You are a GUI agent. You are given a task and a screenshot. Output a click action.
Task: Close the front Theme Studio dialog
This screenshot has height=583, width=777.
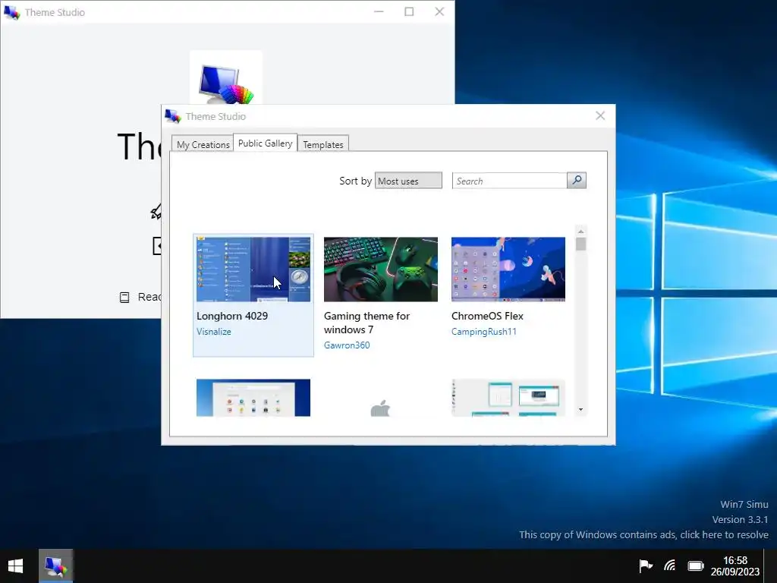600,116
